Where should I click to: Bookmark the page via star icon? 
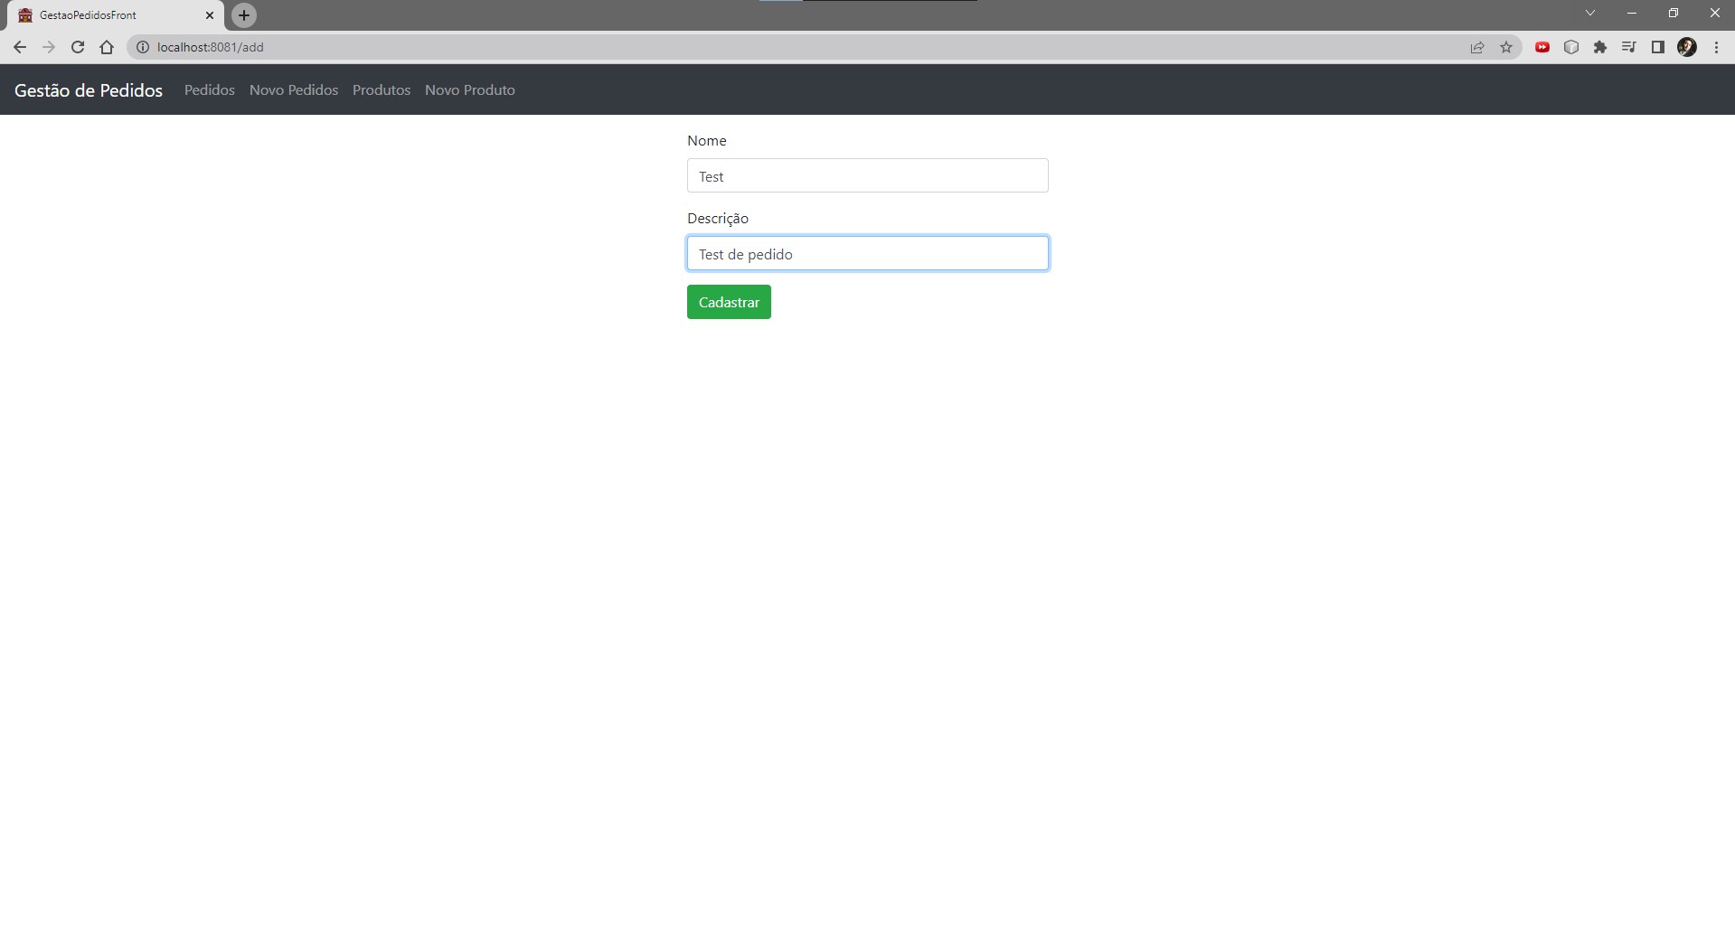tap(1506, 47)
